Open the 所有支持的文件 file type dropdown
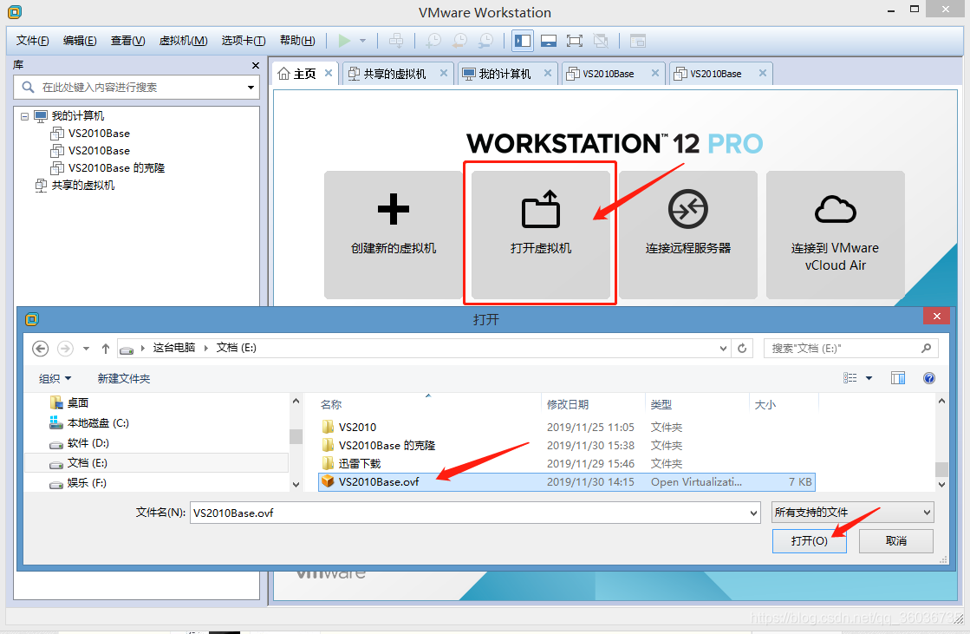Viewport: 970px width, 634px height. (x=852, y=512)
